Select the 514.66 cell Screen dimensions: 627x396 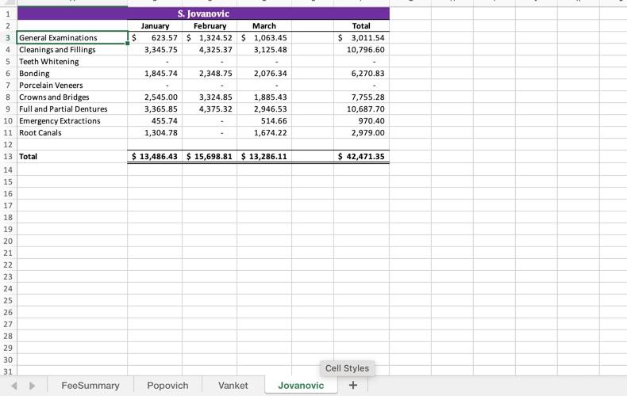[264, 121]
